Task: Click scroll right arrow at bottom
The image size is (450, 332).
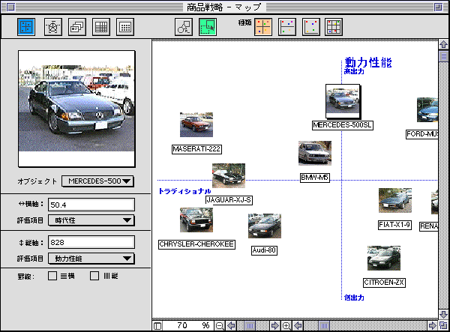Action: click(x=432, y=326)
